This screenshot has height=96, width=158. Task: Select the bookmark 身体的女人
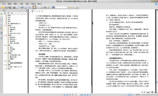(13, 39)
